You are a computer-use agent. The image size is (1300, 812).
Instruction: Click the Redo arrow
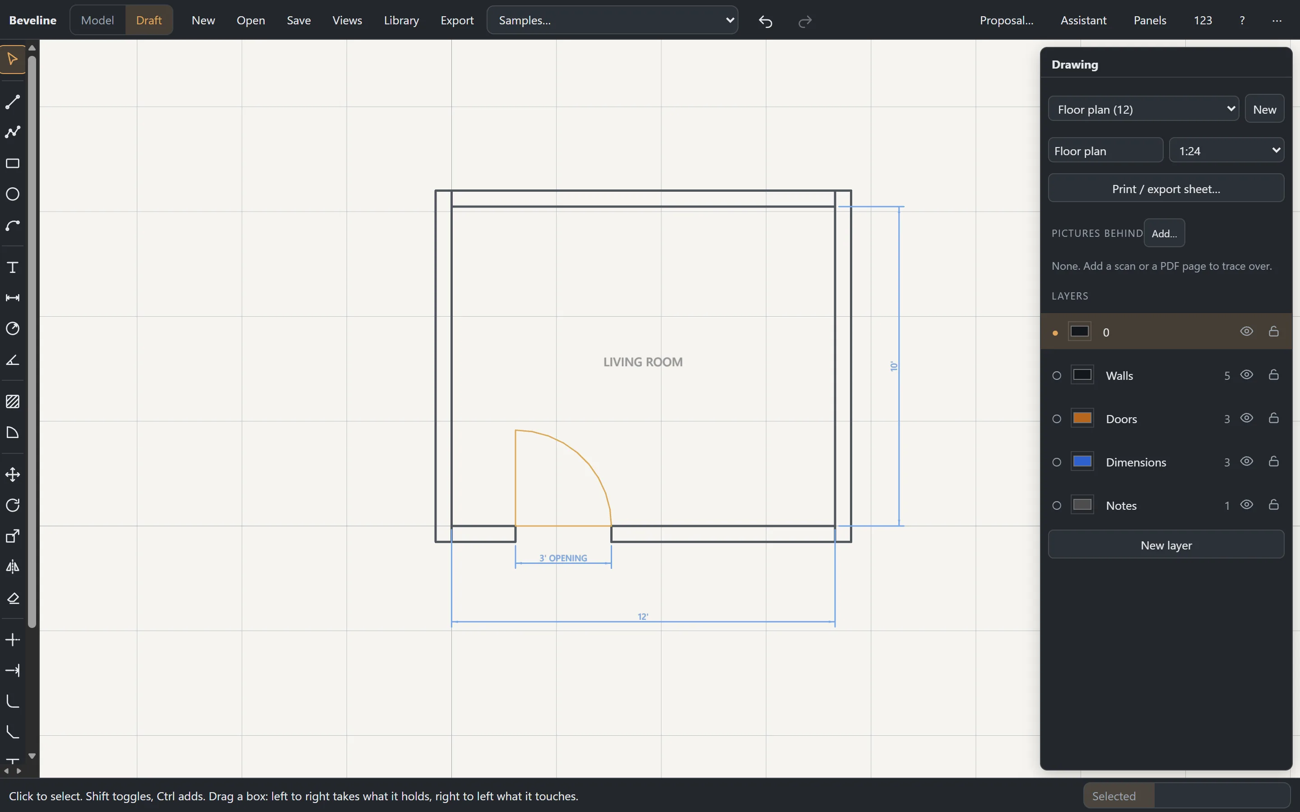(x=805, y=21)
